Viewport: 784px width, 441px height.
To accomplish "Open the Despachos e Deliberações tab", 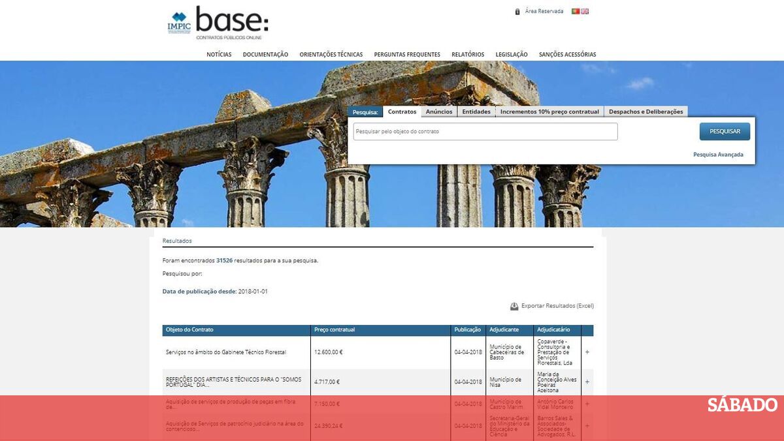I will pyautogui.click(x=646, y=112).
